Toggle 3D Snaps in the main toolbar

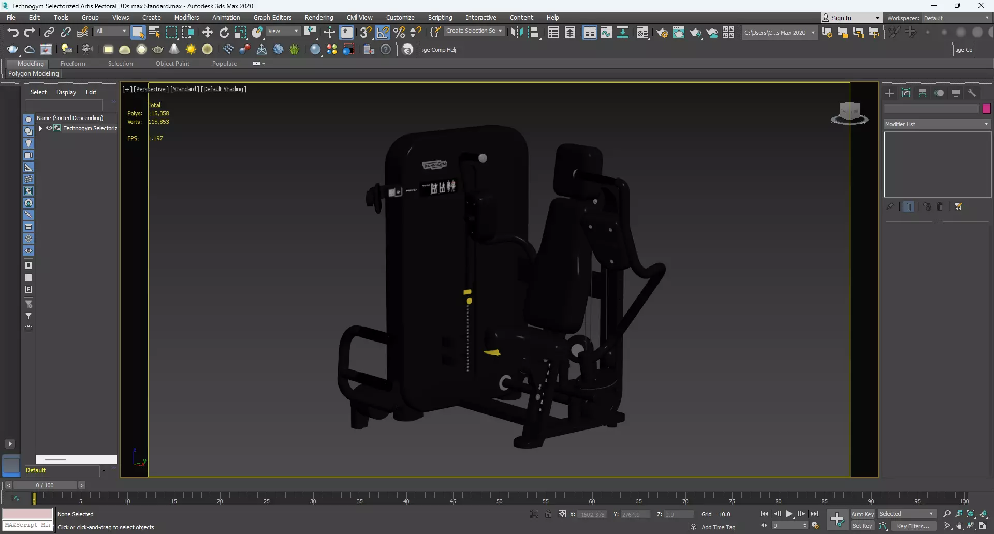pos(366,32)
